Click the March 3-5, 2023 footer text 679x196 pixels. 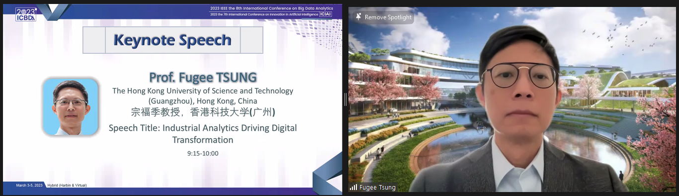click(x=30, y=185)
